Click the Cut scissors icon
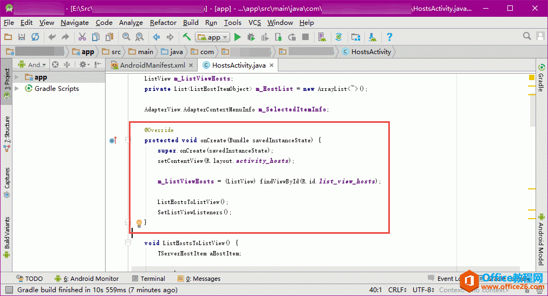The height and width of the screenshot is (296, 548). tap(82, 37)
